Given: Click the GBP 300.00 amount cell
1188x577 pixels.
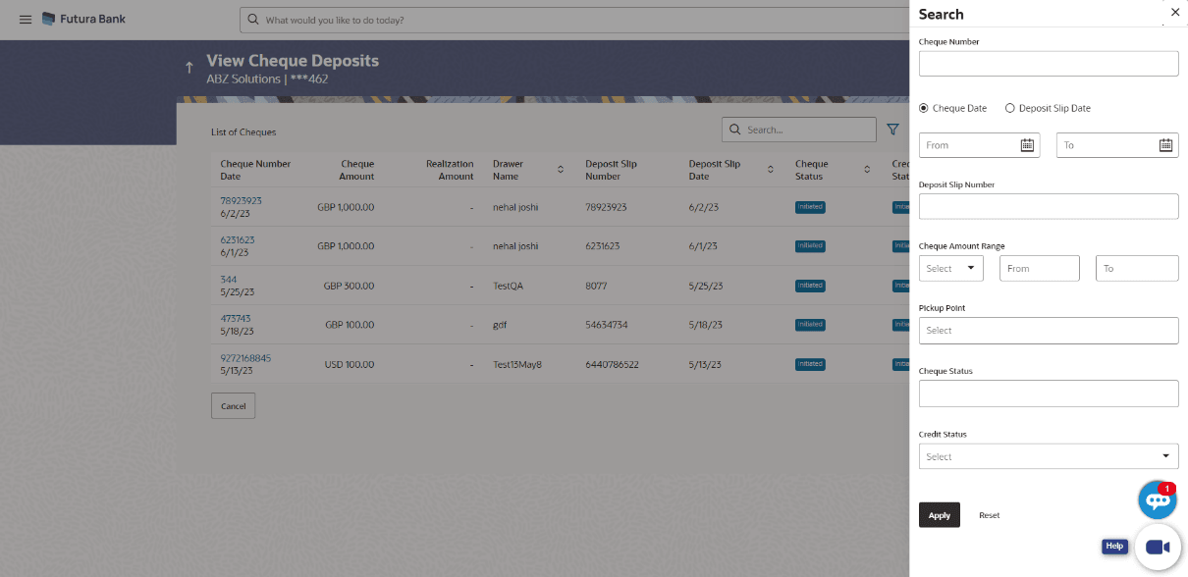Looking at the screenshot, I should point(349,286).
